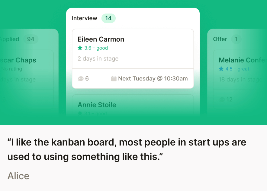Select the Offer count badge showing 1

coord(236,39)
